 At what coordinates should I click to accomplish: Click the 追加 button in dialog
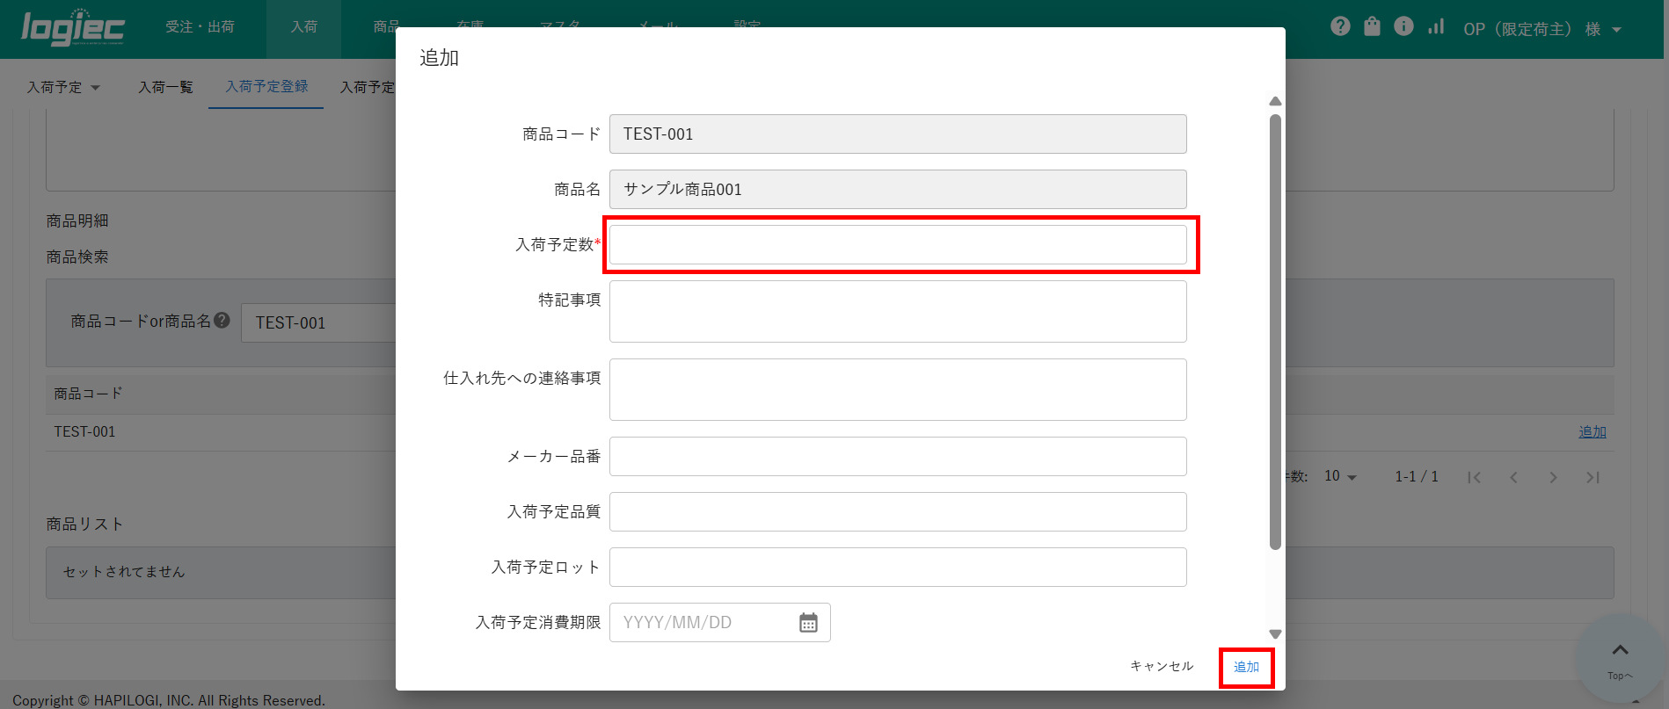[x=1246, y=667]
